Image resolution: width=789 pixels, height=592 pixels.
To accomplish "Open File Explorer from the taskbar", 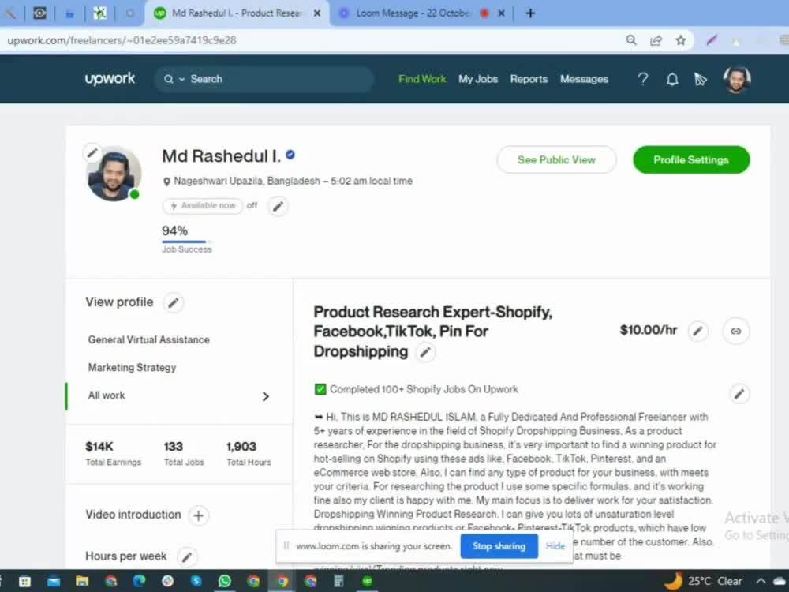I will point(82,581).
